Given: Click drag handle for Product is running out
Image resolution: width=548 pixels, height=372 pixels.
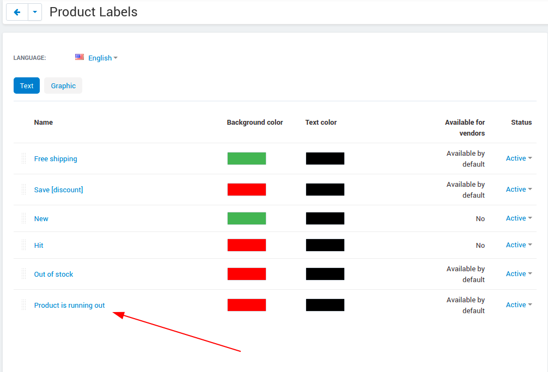Looking at the screenshot, I should click(24, 305).
